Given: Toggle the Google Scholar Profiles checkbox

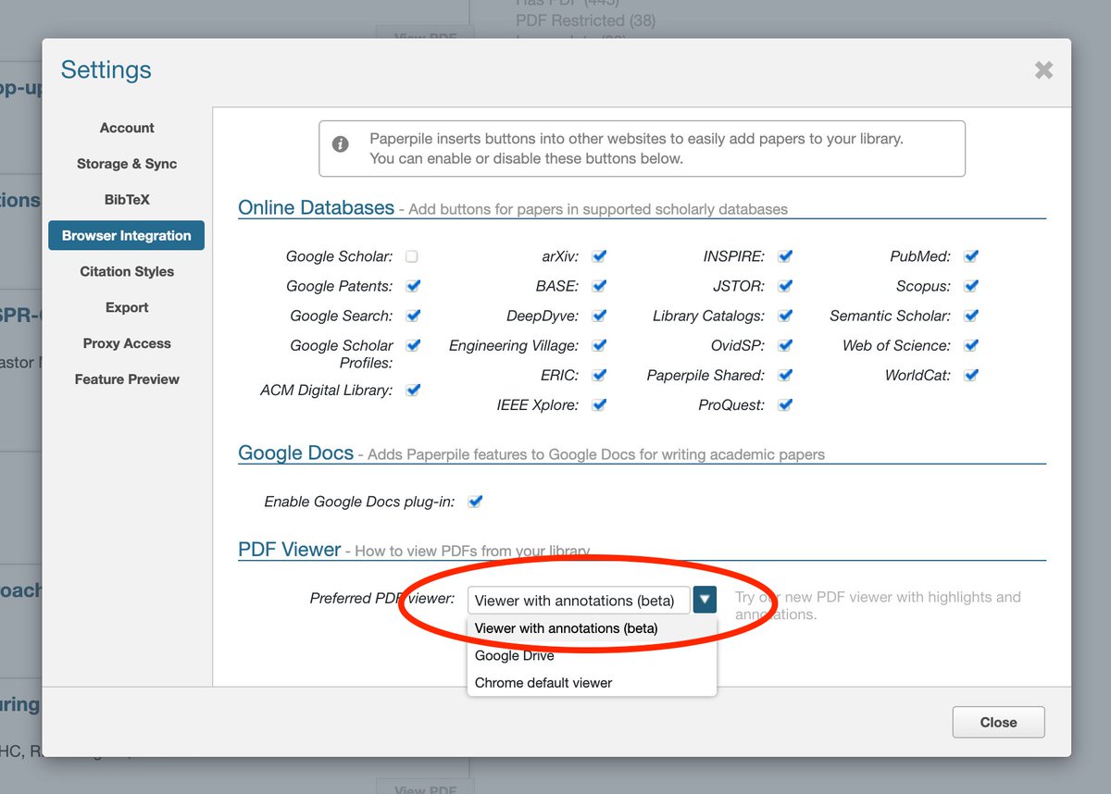Looking at the screenshot, I should pyautogui.click(x=414, y=345).
